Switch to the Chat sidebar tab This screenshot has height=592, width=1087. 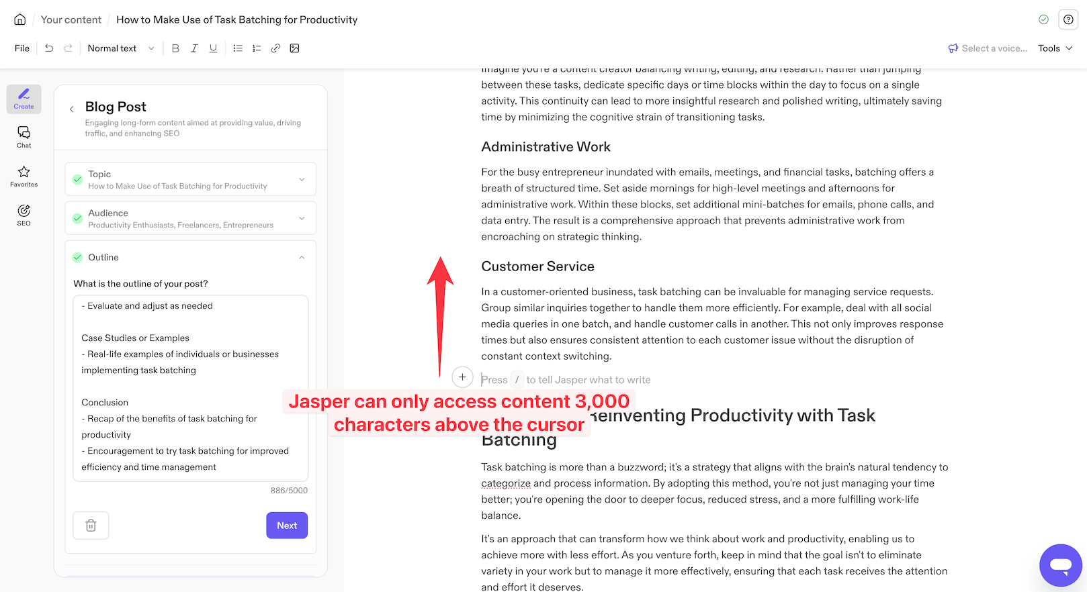tap(24, 137)
